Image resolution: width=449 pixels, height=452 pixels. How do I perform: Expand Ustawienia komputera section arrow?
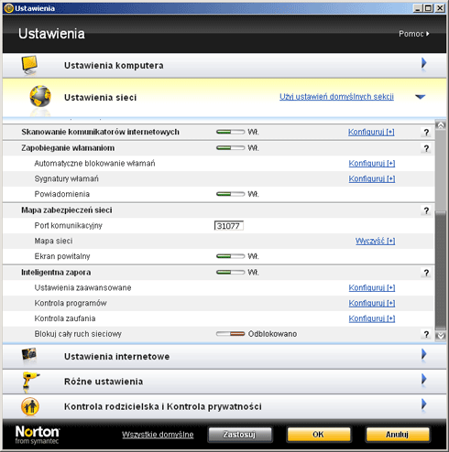[x=423, y=64]
